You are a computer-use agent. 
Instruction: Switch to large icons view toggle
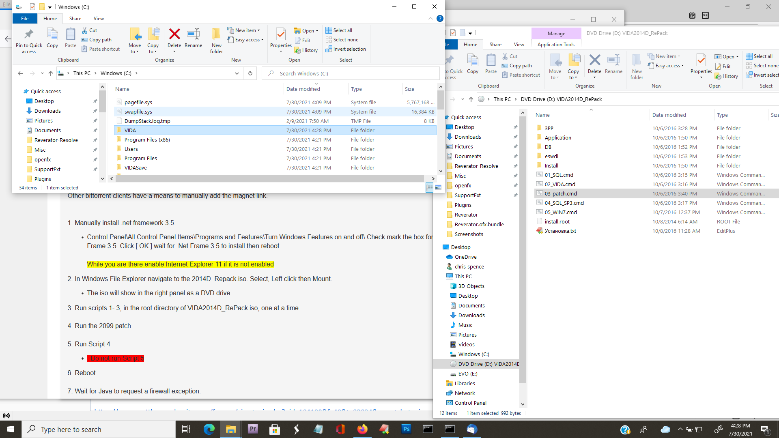[x=438, y=187]
